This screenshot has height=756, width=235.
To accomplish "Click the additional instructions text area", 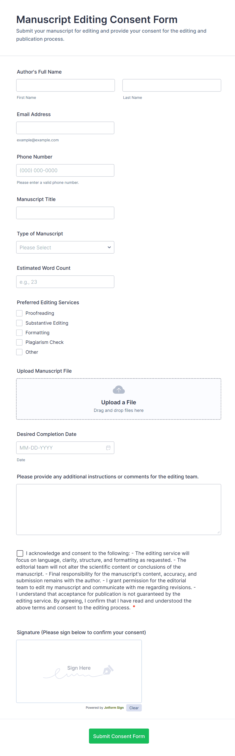I will click(119, 509).
